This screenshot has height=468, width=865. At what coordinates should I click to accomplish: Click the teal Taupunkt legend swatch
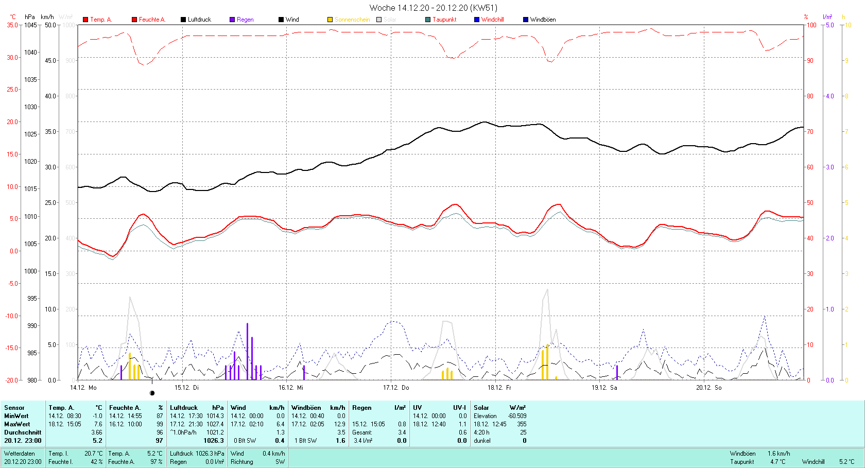428,20
